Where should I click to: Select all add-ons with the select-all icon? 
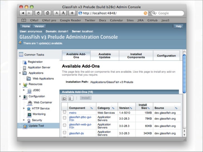tap(64, 98)
